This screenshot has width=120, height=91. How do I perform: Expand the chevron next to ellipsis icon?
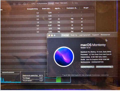click(27, 4)
